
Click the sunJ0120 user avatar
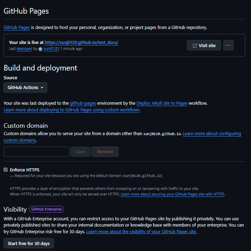pyautogui.click(x=41, y=49)
